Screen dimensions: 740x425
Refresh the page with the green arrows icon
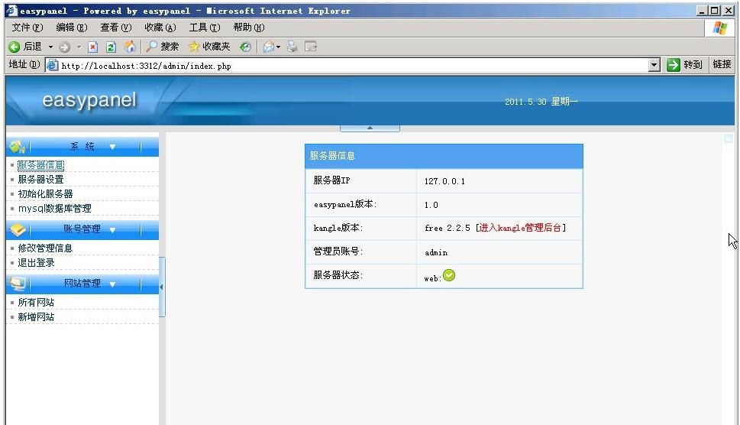click(111, 47)
